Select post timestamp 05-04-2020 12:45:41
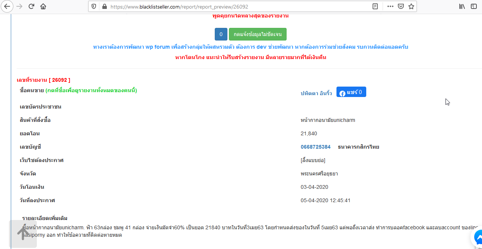The image size is (482, 249). coord(326,200)
